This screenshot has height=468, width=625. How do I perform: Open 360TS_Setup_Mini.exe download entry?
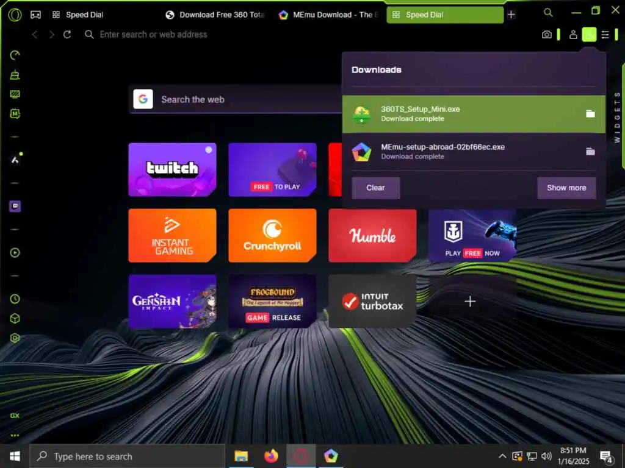click(x=474, y=114)
